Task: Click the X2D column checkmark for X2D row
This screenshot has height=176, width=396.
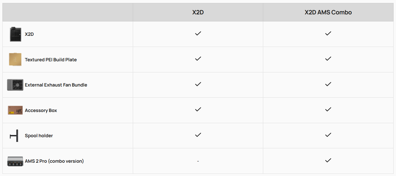Action: pos(198,34)
